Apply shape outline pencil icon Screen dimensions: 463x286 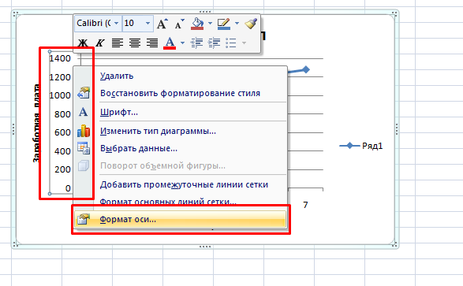[x=223, y=24]
